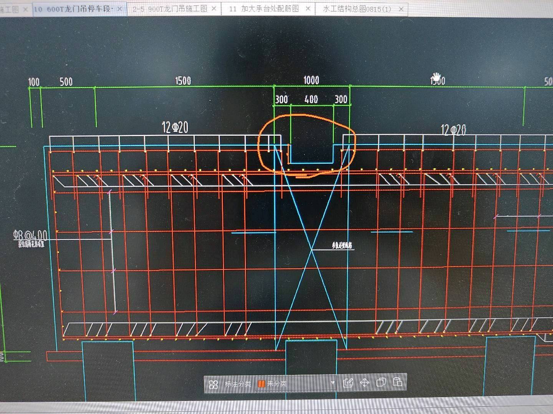The height and width of the screenshot is (414, 553).
Task: Click the 1000 dimension text
Action: 311,80
